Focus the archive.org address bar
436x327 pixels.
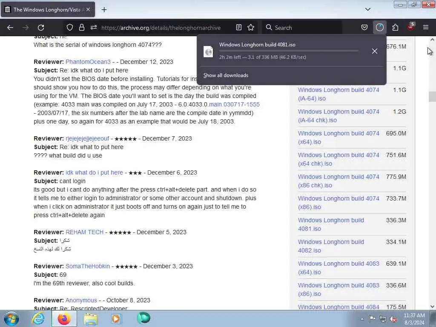click(x=161, y=28)
